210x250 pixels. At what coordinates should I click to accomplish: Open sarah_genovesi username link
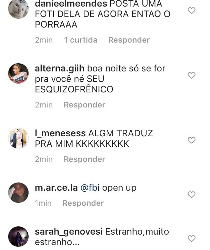tap(69, 232)
